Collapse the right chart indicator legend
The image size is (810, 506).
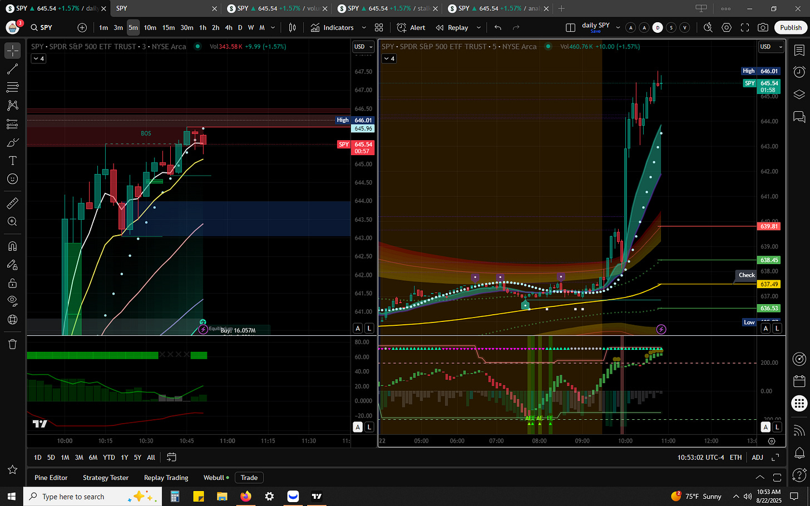click(x=389, y=58)
